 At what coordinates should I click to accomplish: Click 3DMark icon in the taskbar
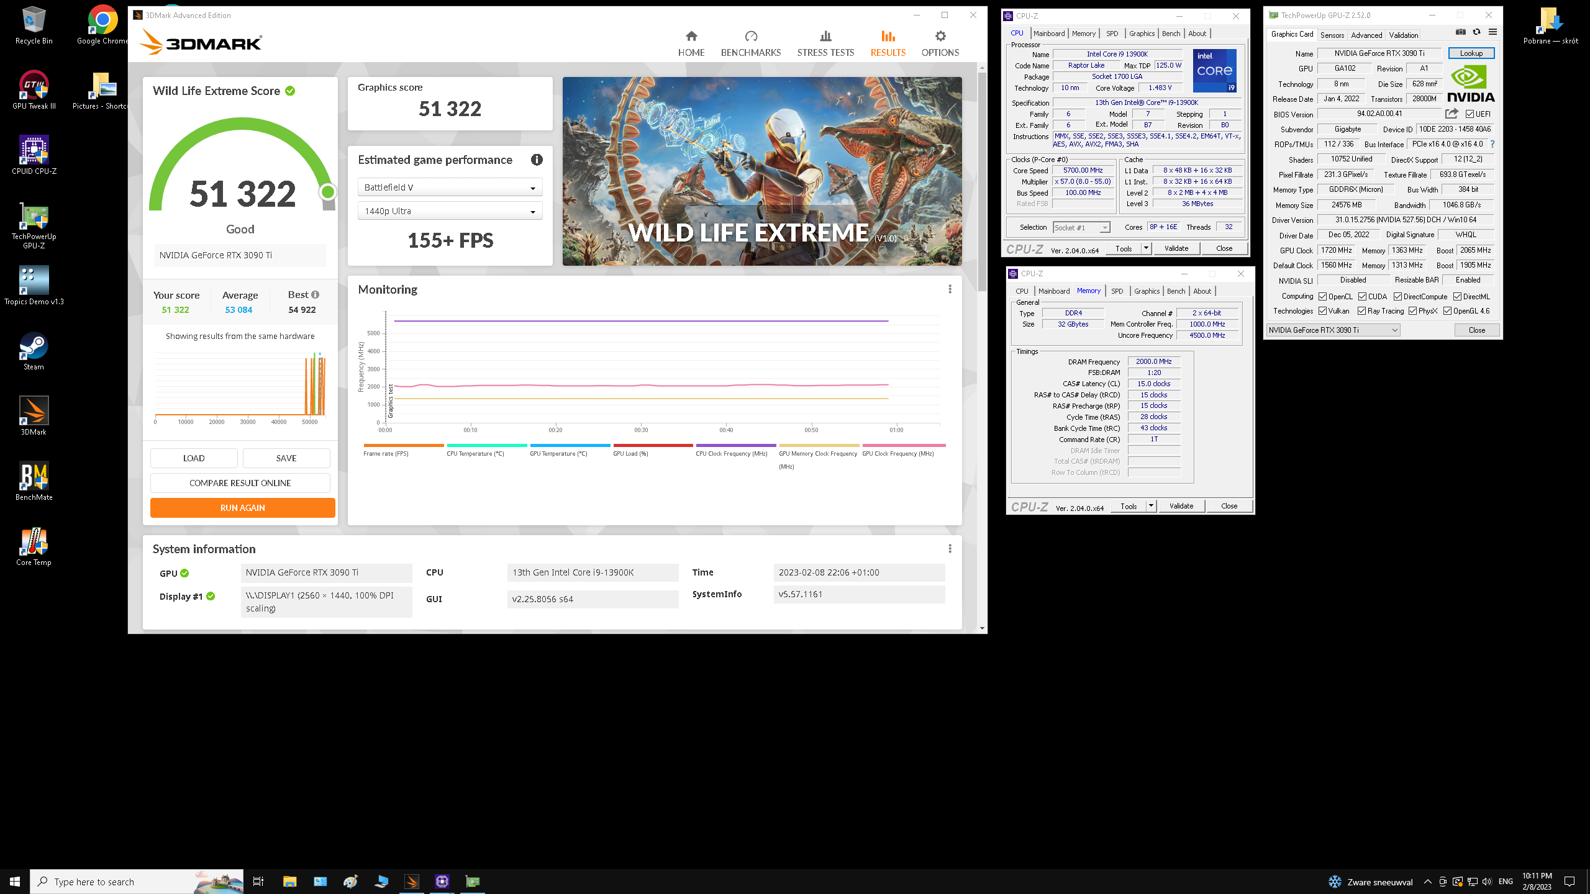[x=412, y=882]
